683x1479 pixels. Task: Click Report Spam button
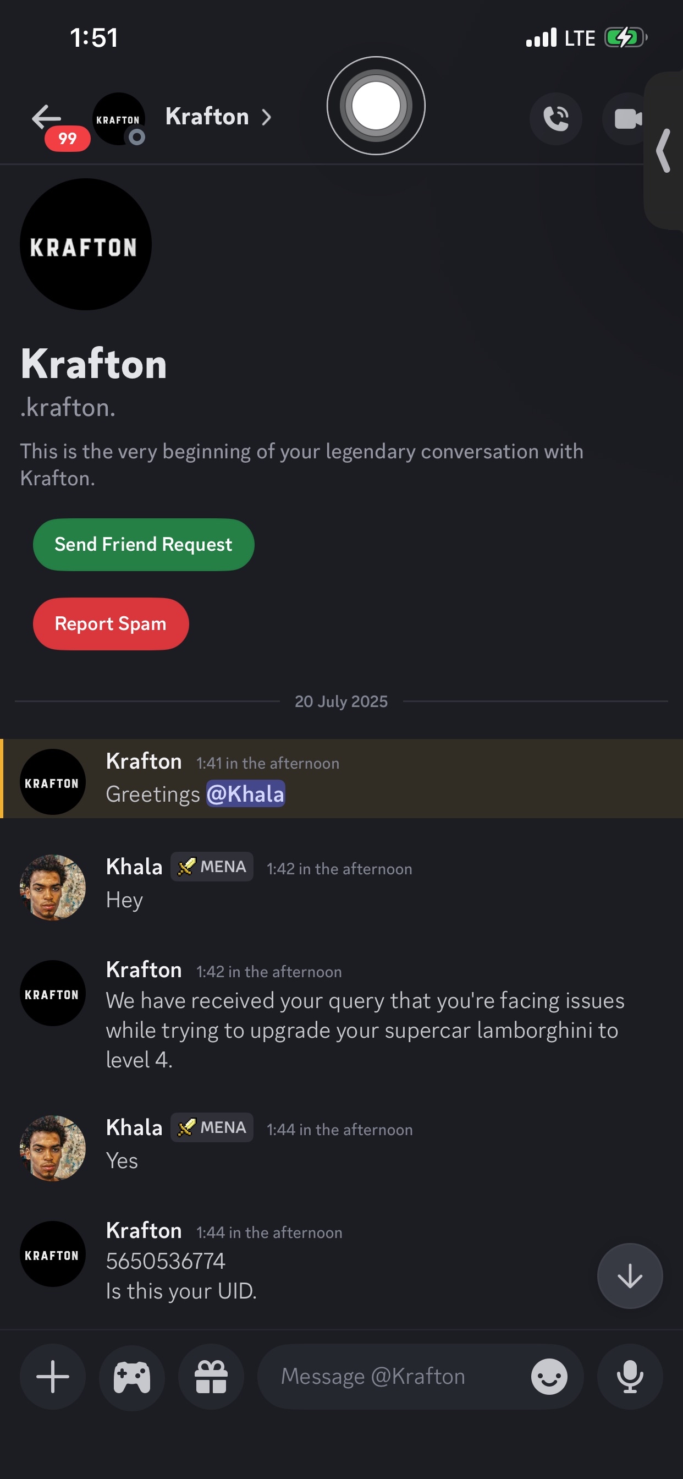[x=111, y=623]
